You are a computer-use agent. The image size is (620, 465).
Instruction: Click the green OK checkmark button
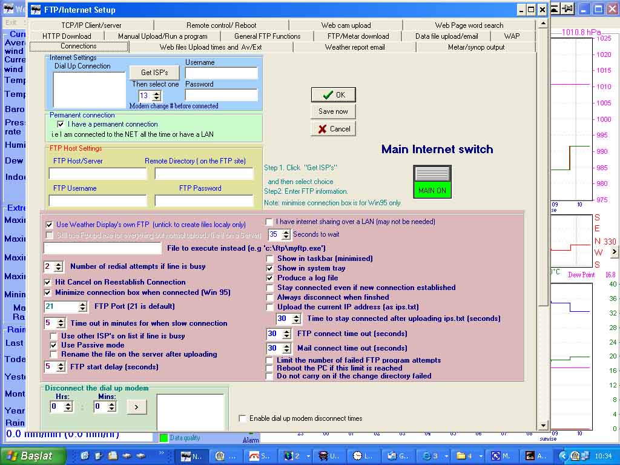333,95
